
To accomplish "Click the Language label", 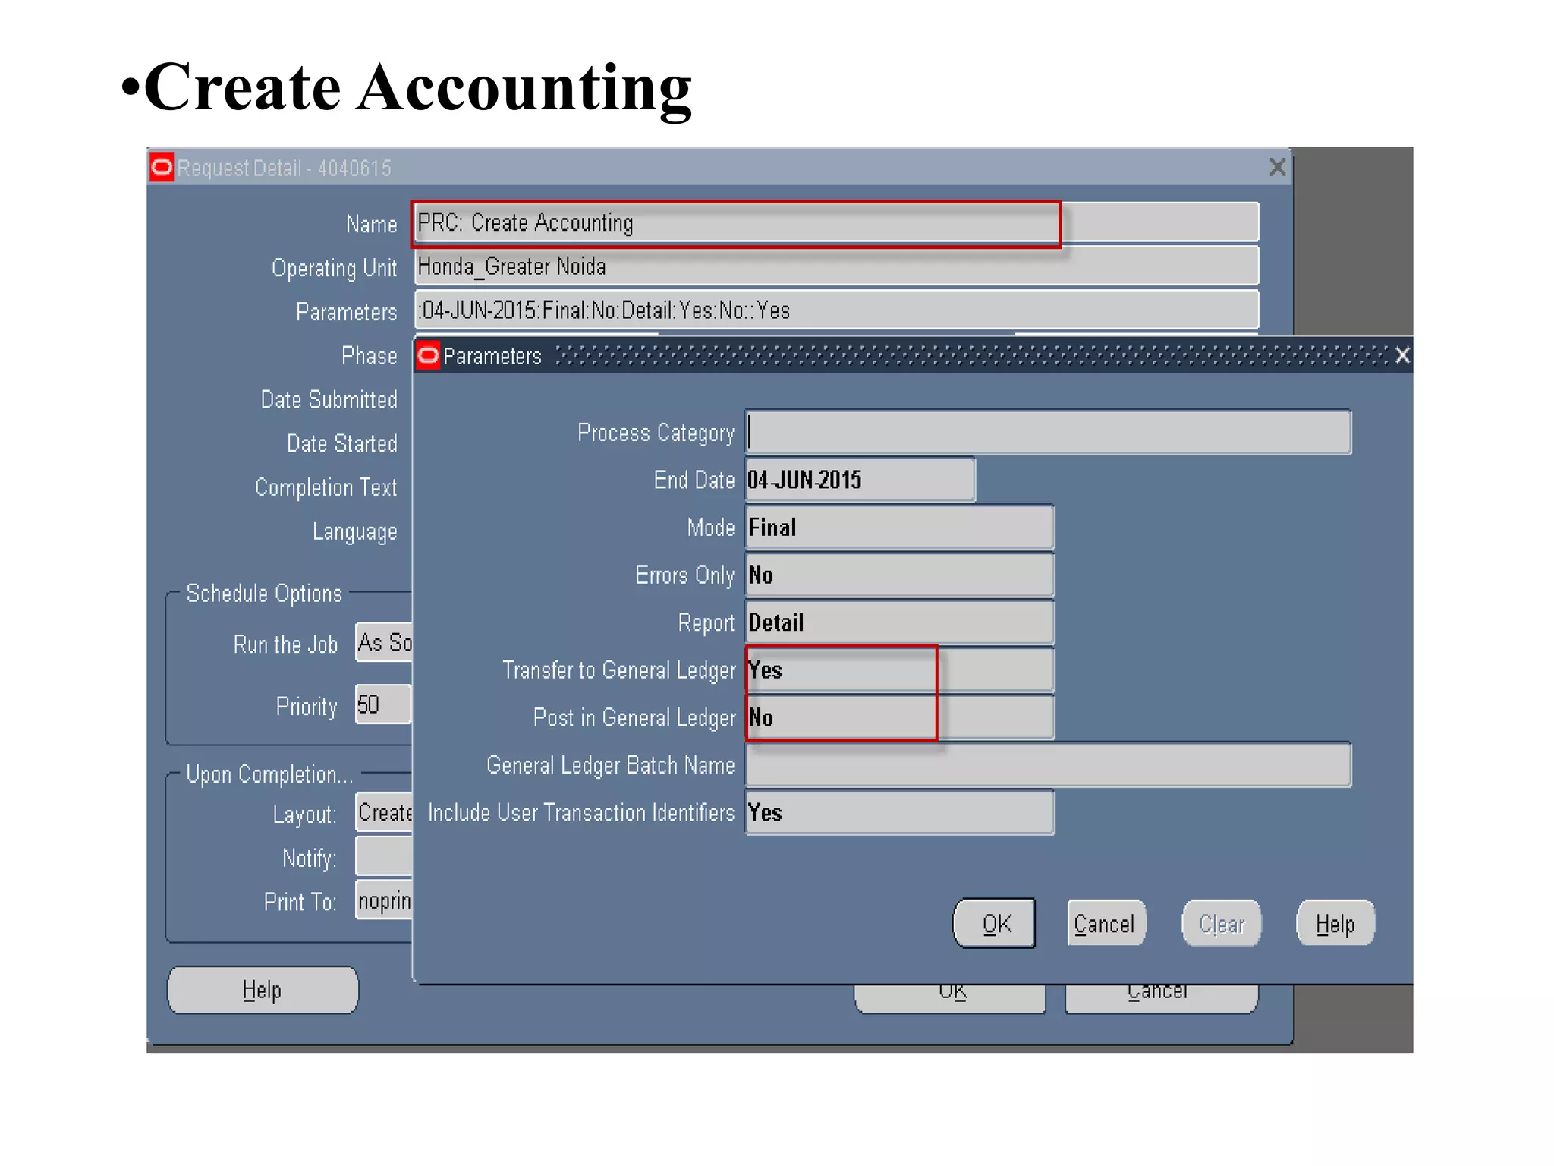I will click(x=354, y=531).
